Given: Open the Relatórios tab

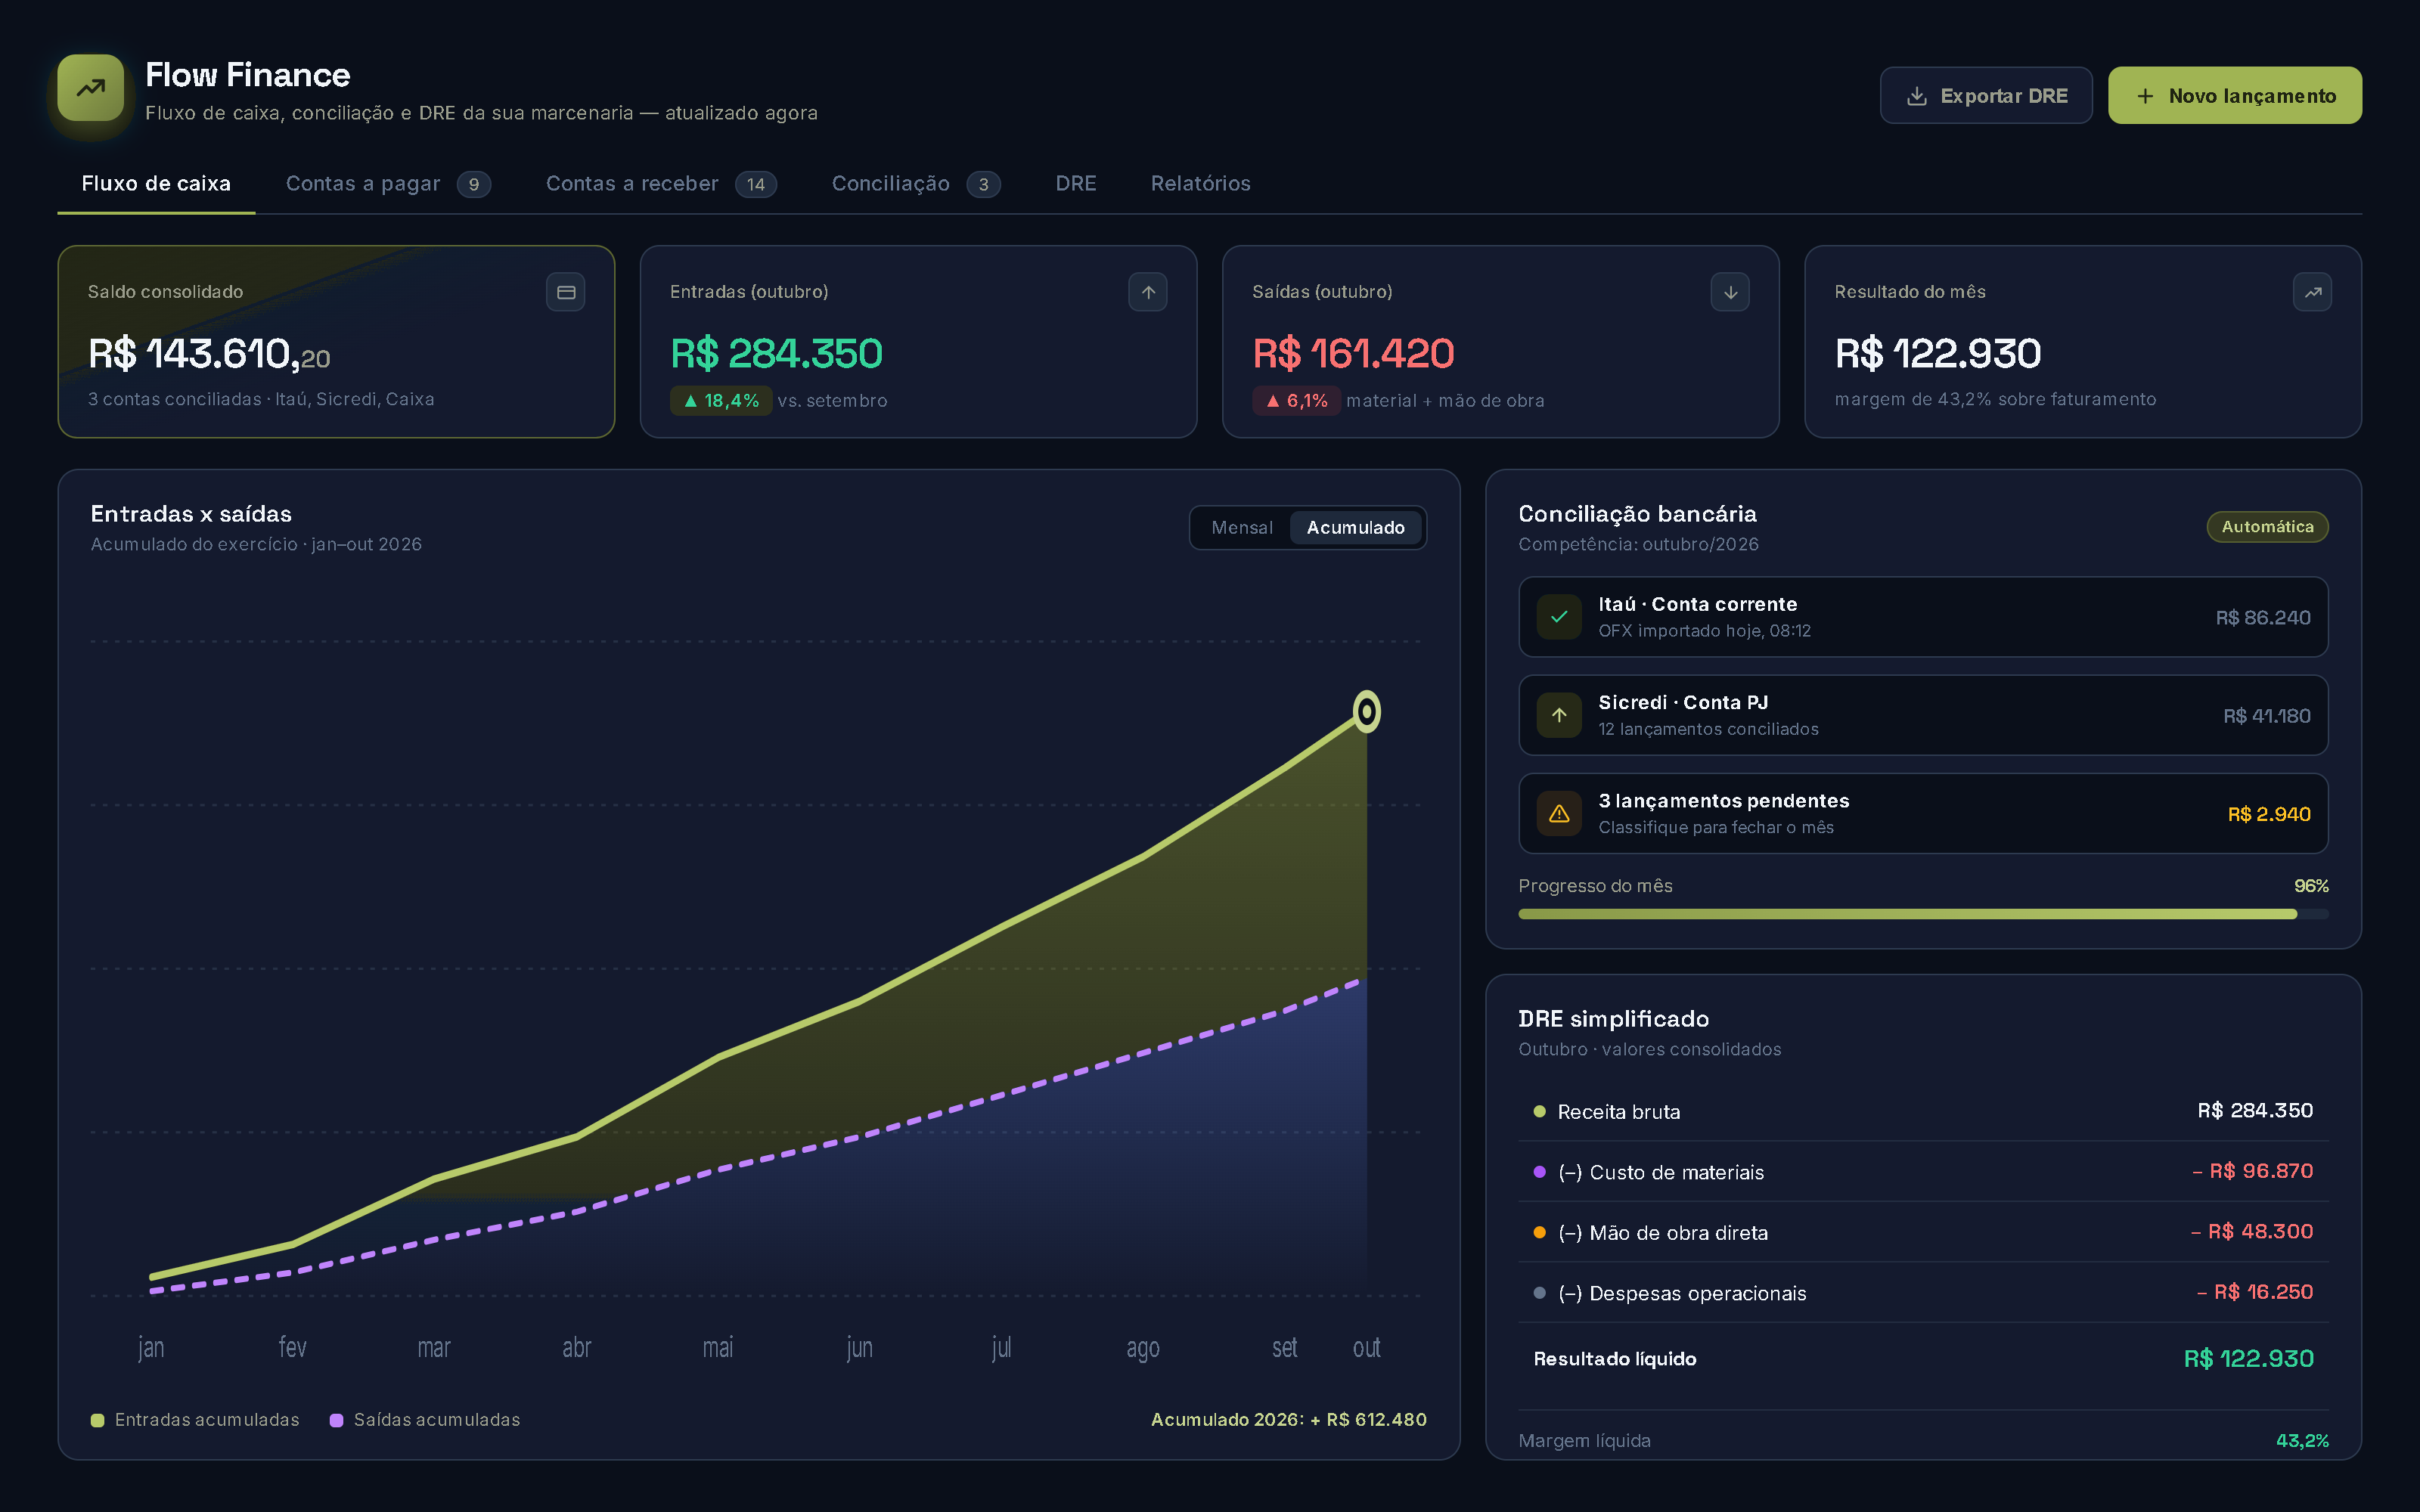Looking at the screenshot, I should pyautogui.click(x=1200, y=184).
